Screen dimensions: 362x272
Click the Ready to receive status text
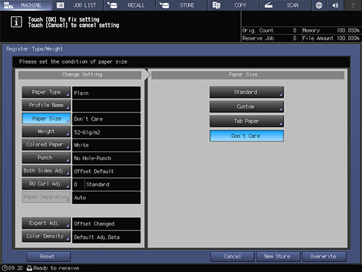[x=56, y=268]
